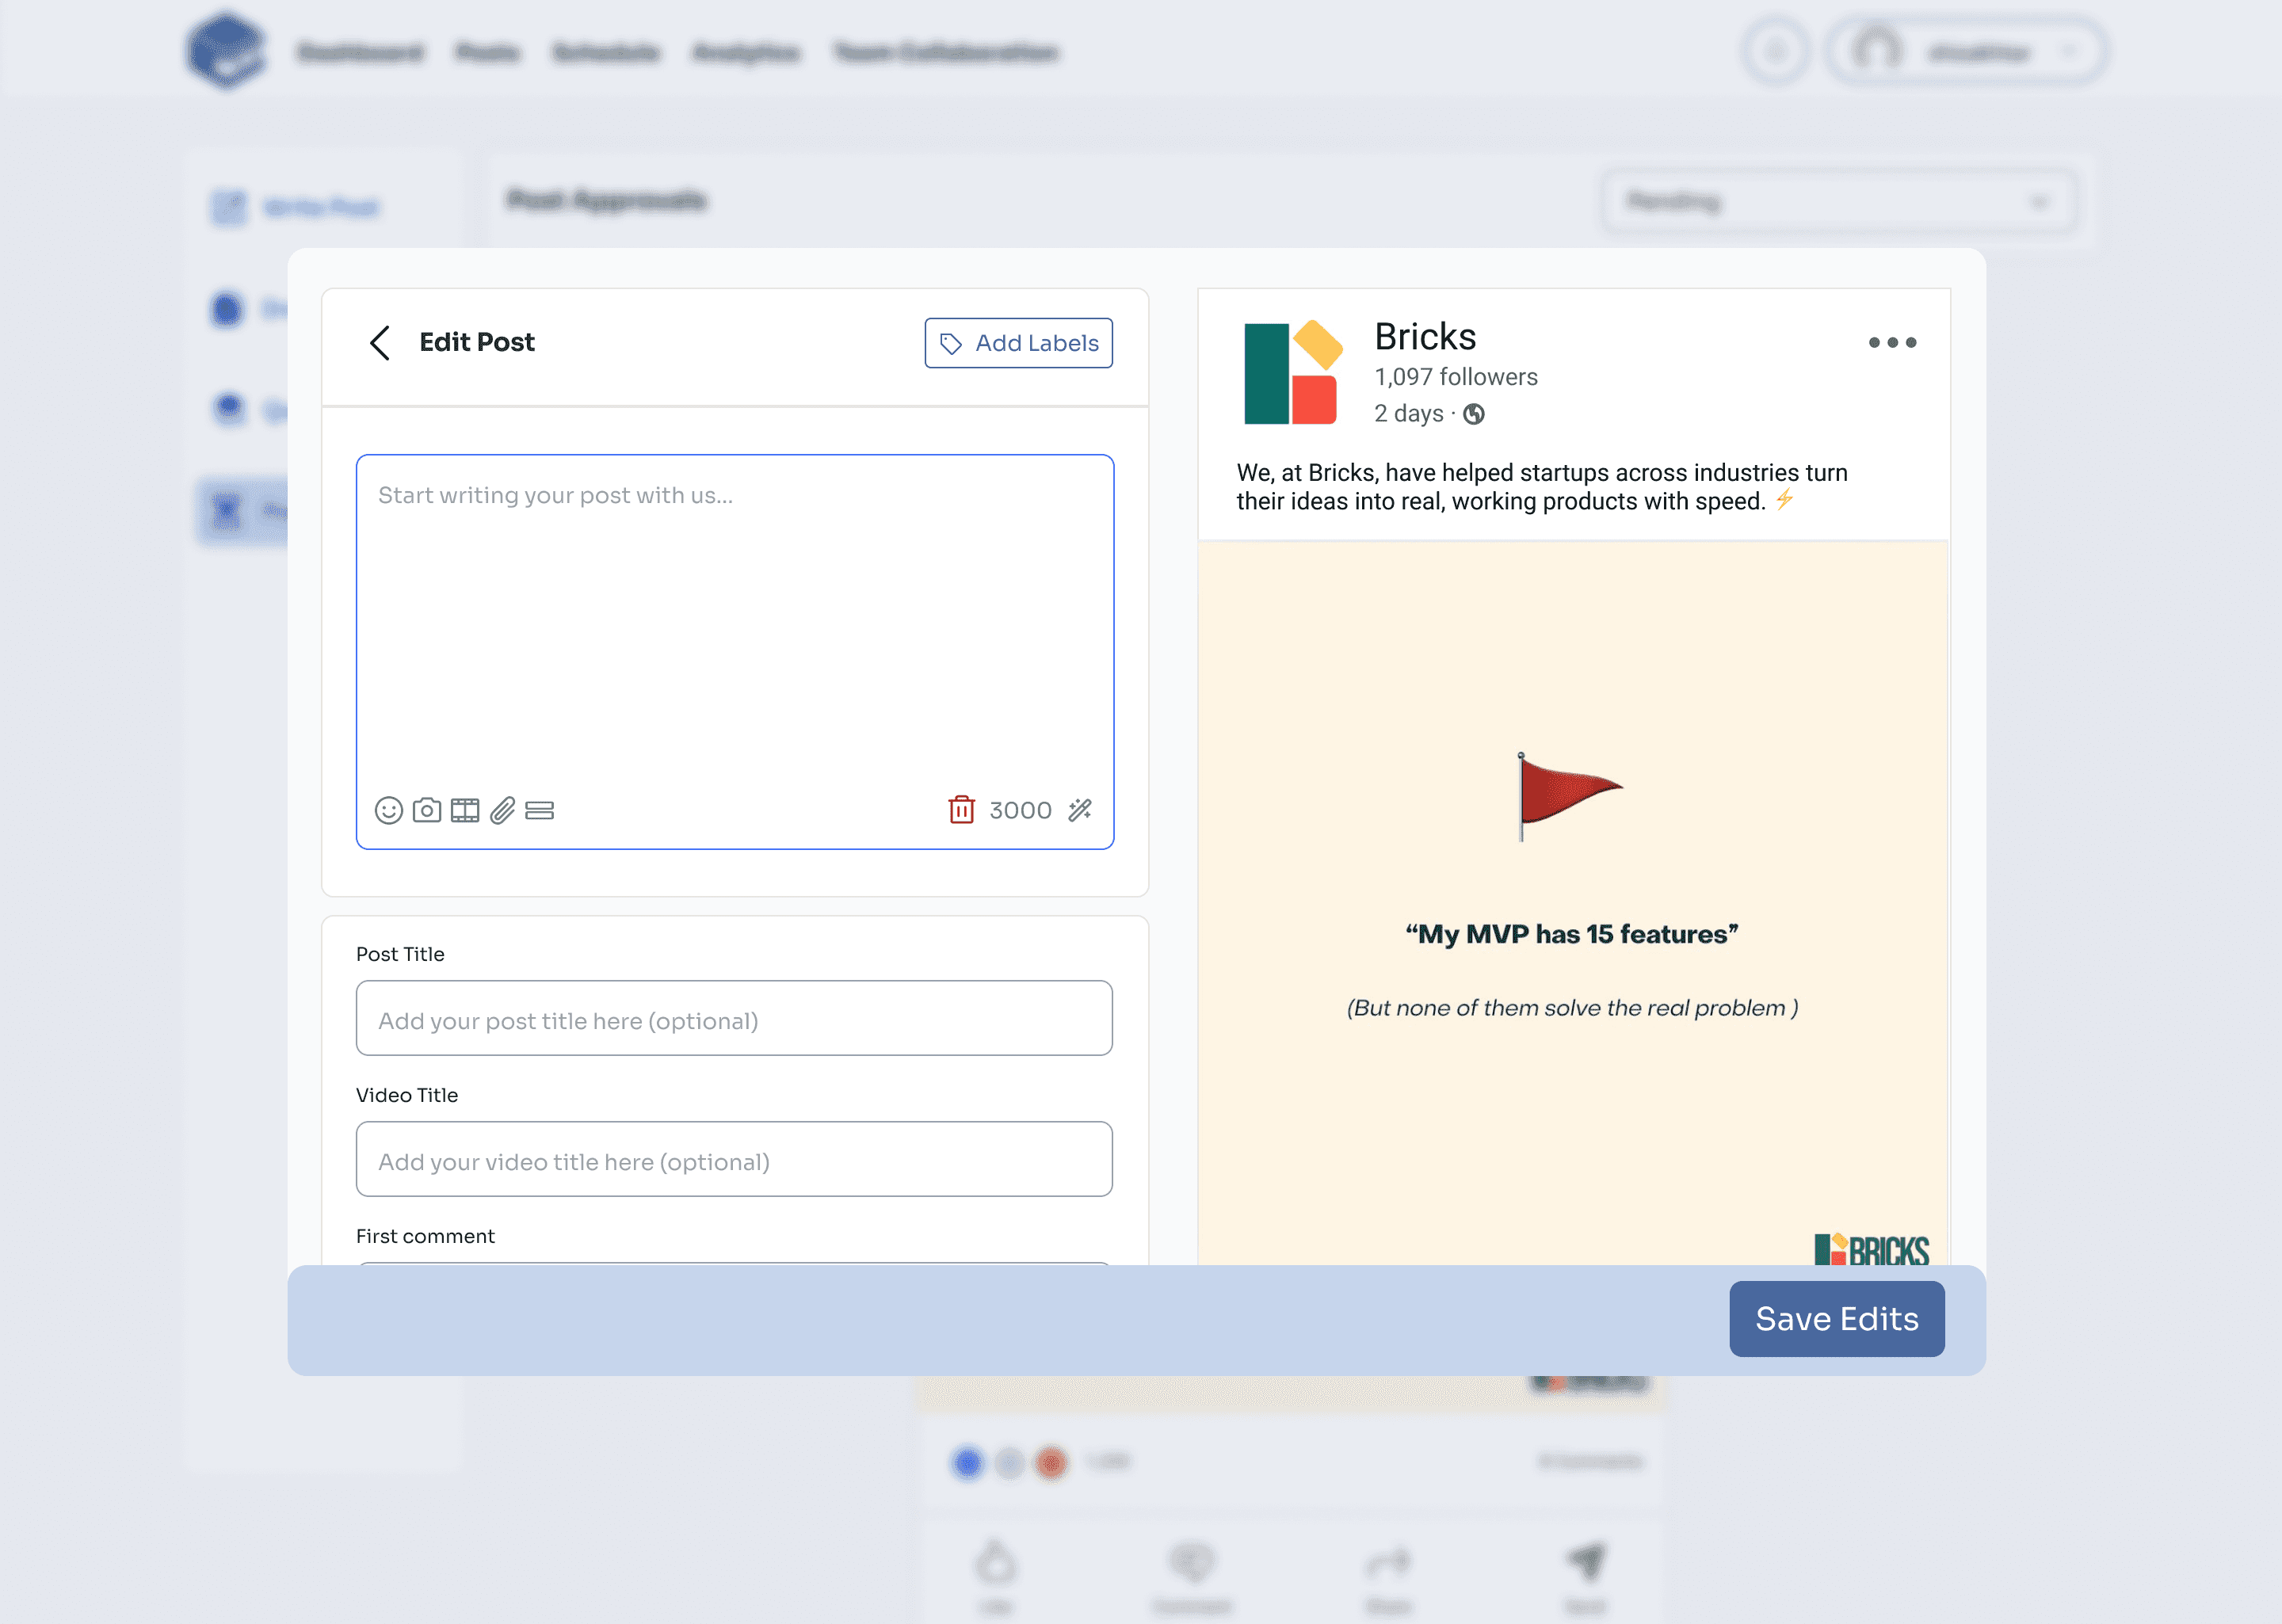
Task: Focus the Post Title field
Action: point(734,1019)
